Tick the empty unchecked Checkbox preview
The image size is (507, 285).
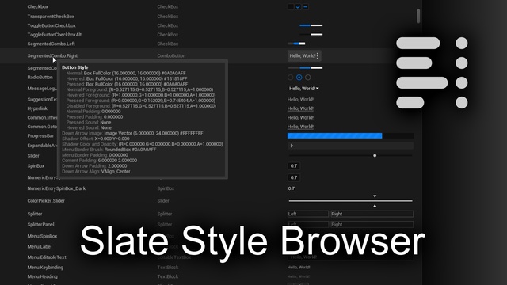(x=291, y=6)
